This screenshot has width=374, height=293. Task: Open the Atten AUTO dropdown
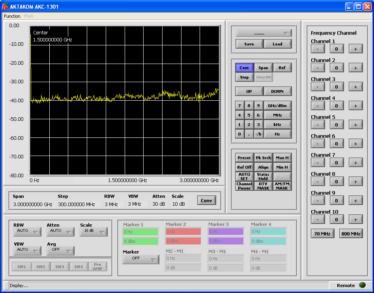point(60,232)
